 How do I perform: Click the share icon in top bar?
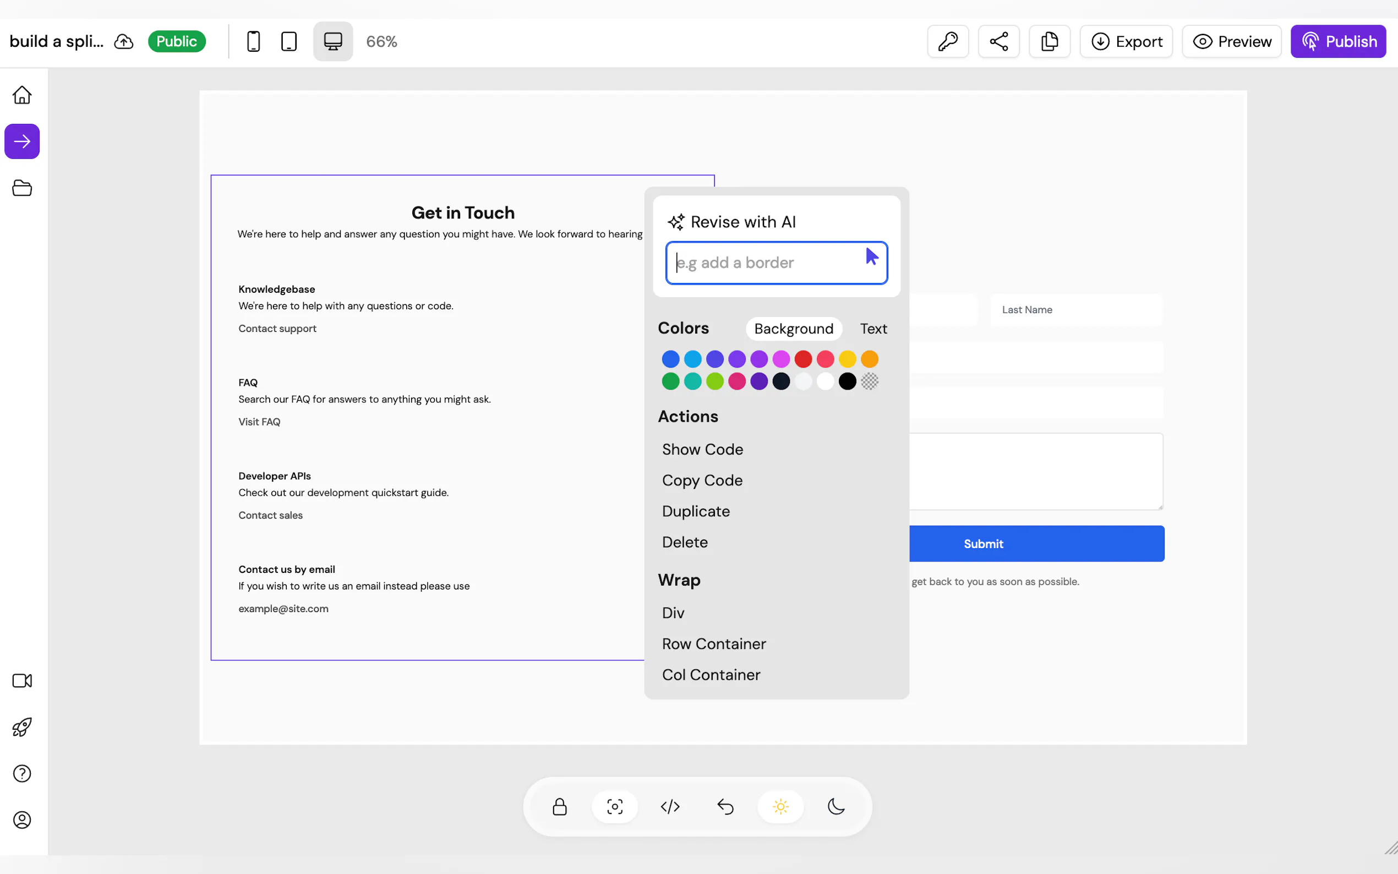998,42
